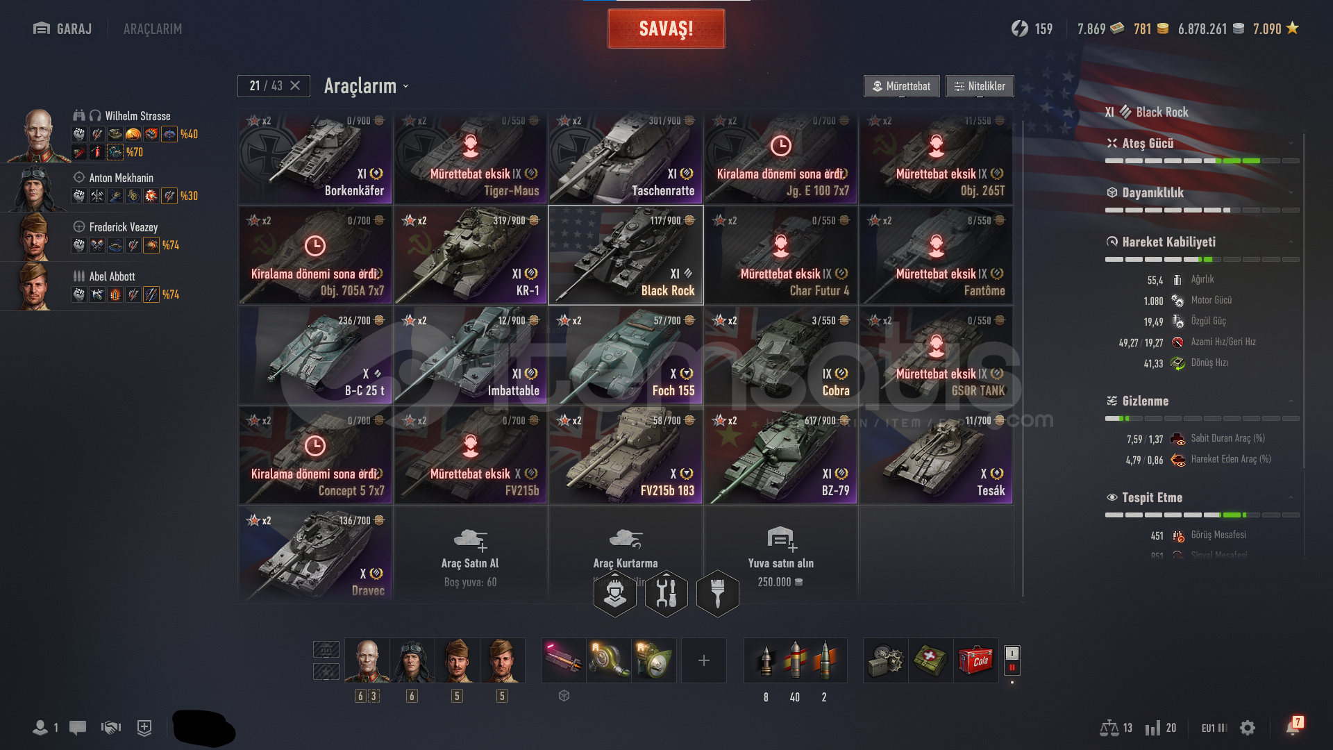Click the SAVAŞ! battle button
Viewport: 1333px width, 750px height.
666,28
